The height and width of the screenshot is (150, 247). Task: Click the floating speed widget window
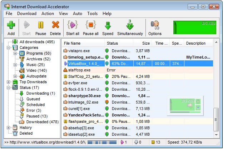click(x=185, y=106)
